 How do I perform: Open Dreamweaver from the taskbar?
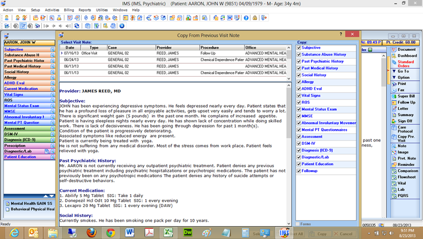(188, 233)
